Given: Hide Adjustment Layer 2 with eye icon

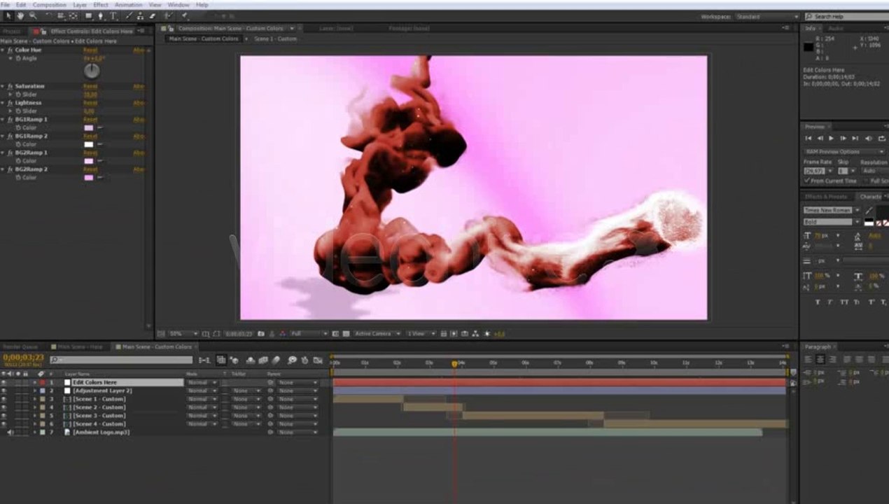Looking at the screenshot, I should (x=4, y=391).
